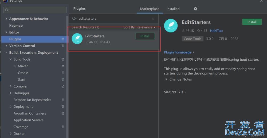Click project-level icon beside Remote Jar Repositories
This screenshot has width=267, height=138.
pyautogui.click(x=63, y=100)
